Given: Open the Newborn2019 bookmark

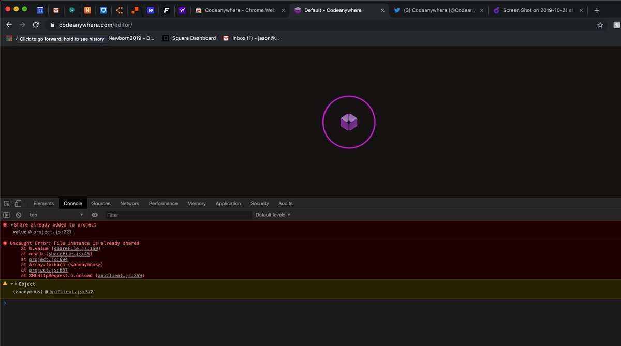Looking at the screenshot, I should tap(131, 38).
